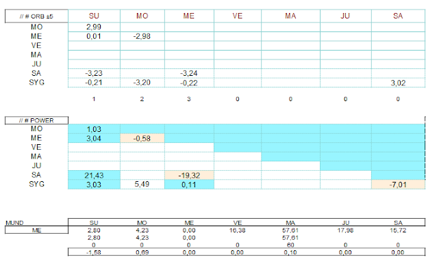Select the ME row label in the MUND table
The width and height of the screenshot is (426, 257).
(x=36, y=230)
